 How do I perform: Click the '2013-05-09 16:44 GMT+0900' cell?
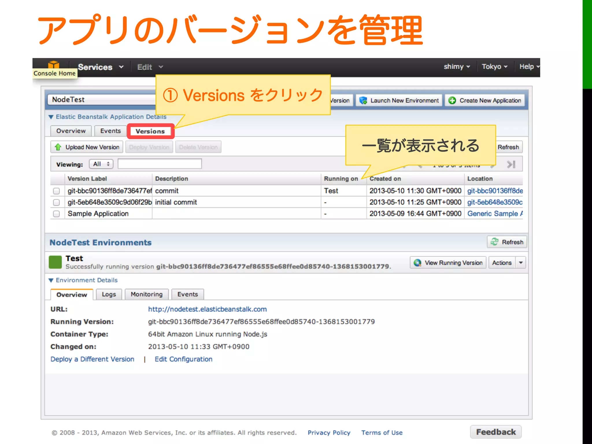click(x=415, y=213)
